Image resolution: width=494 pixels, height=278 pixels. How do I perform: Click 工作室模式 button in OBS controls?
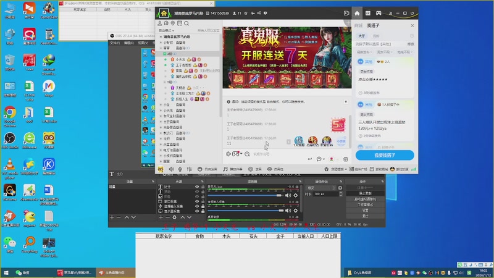[x=365, y=205]
